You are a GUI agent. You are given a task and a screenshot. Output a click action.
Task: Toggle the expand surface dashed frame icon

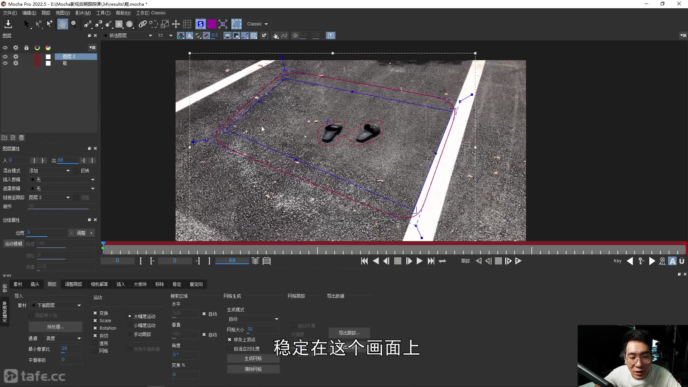click(x=236, y=24)
